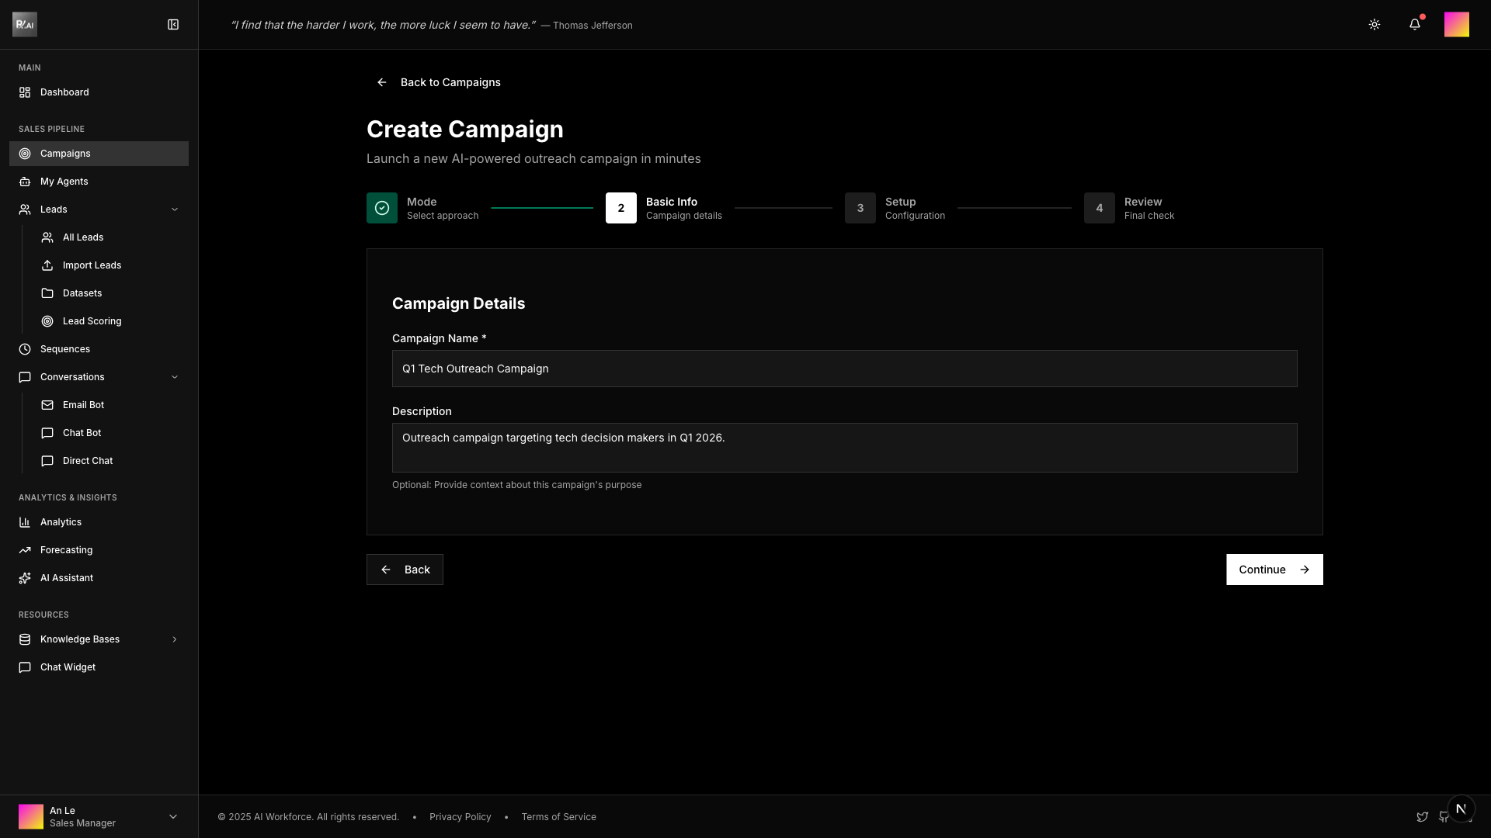Click the Lead Scoring target item
This screenshot has height=838, width=1491.
click(92, 321)
